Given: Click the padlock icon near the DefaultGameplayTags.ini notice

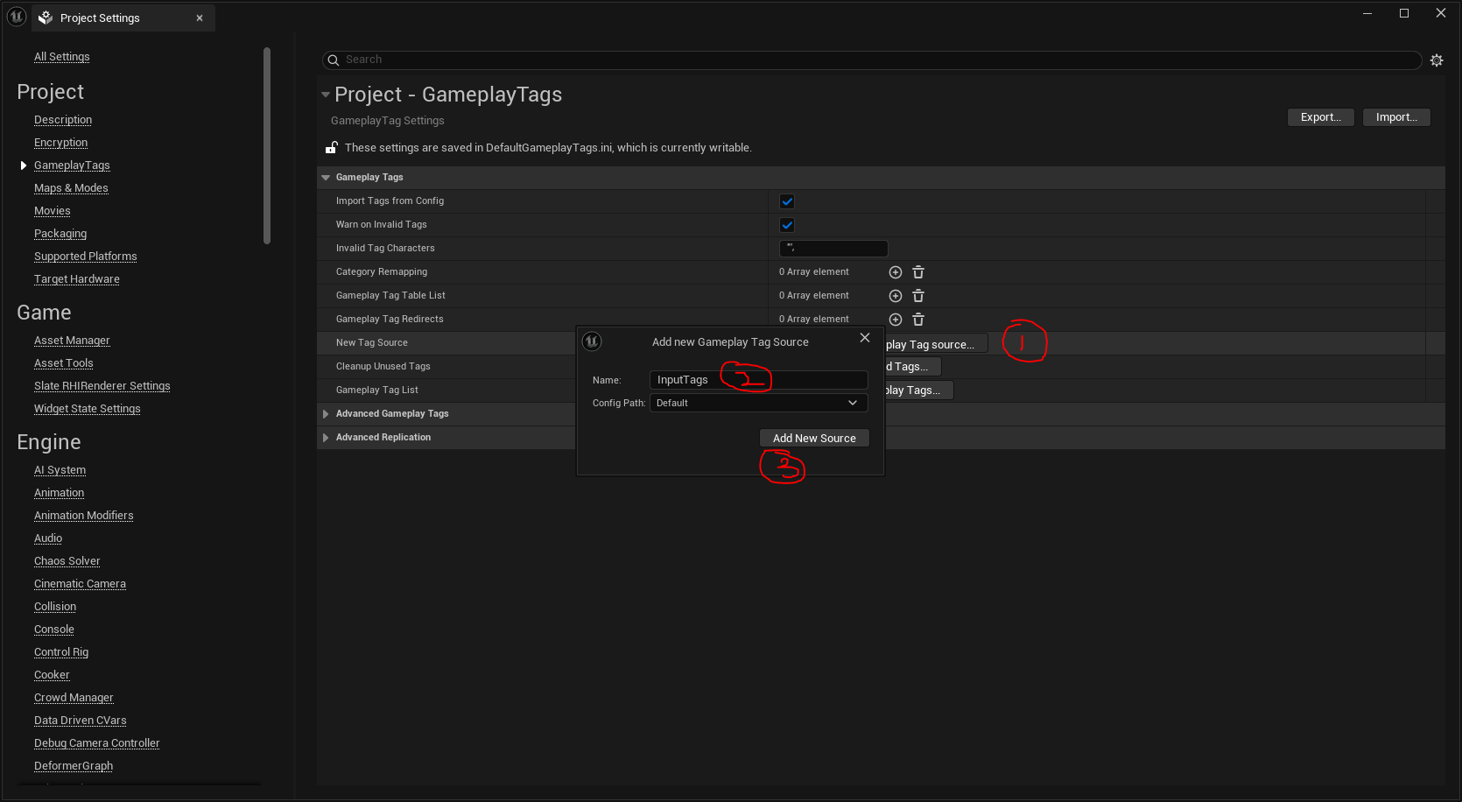Looking at the screenshot, I should point(331,147).
